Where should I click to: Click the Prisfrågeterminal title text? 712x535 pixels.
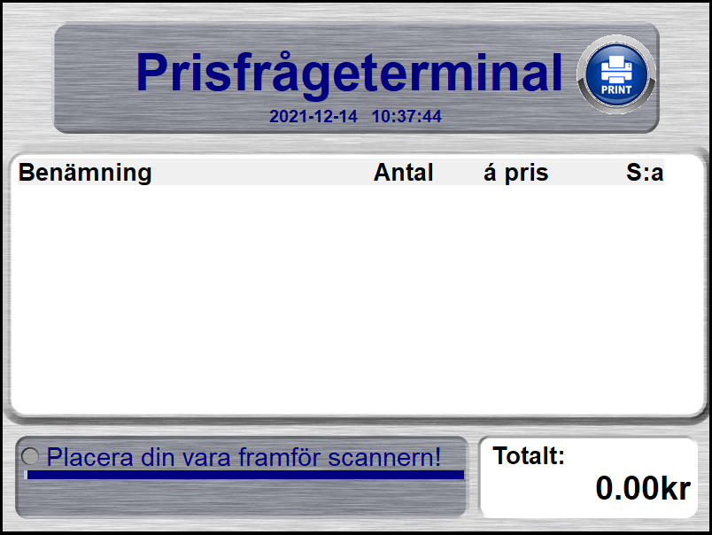pos(349,73)
